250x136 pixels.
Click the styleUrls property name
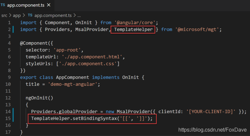[38, 64]
